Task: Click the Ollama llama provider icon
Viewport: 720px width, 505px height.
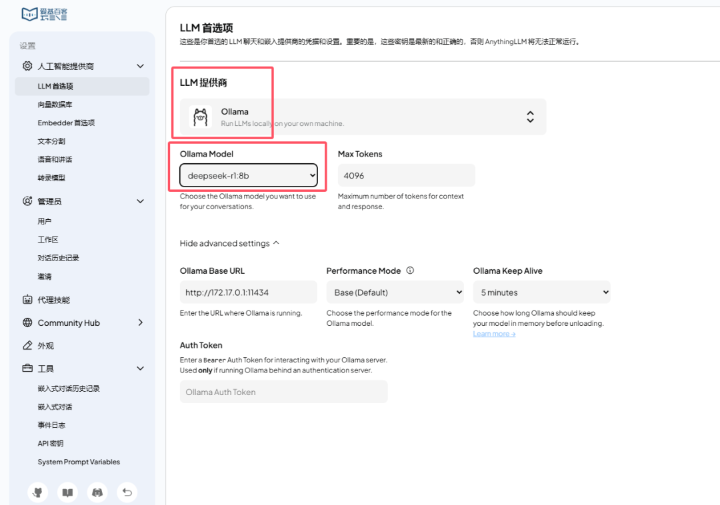Action: point(200,117)
